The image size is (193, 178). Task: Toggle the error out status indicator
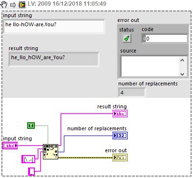127,38
